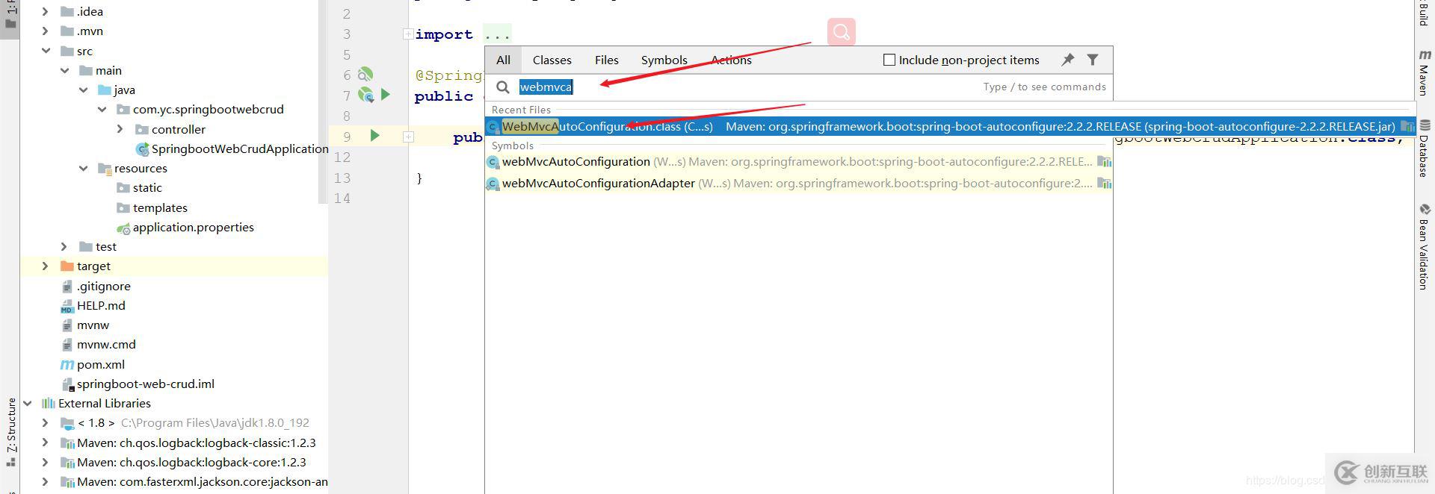Open the Structure tool window
The width and height of the screenshot is (1435, 494).
click(11, 431)
